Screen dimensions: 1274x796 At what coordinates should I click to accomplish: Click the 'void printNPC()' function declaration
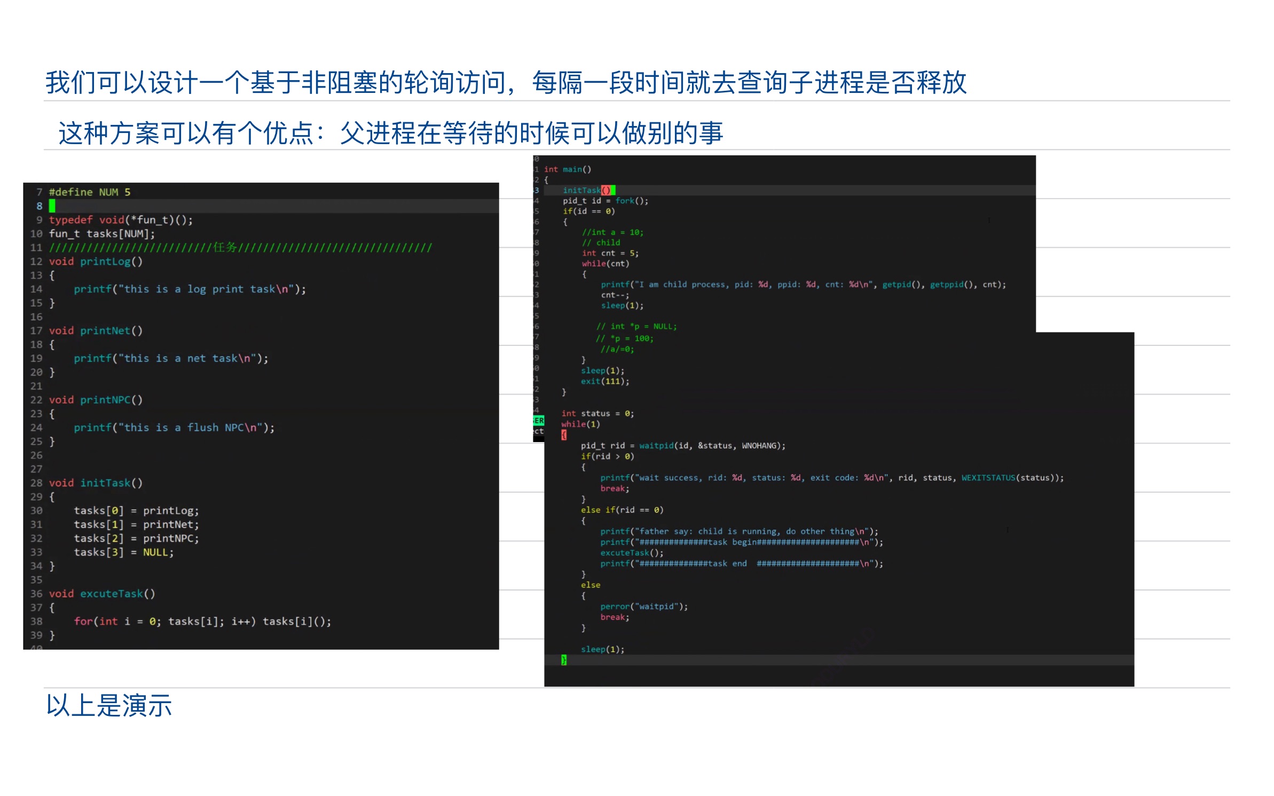click(96, 400)
